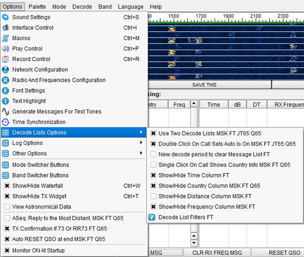Collapse the Decode Lists Options submenu arrow
Screen dimensions: 304x257
(x=141, y=133)
